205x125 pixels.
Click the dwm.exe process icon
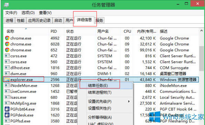point(7,74)
